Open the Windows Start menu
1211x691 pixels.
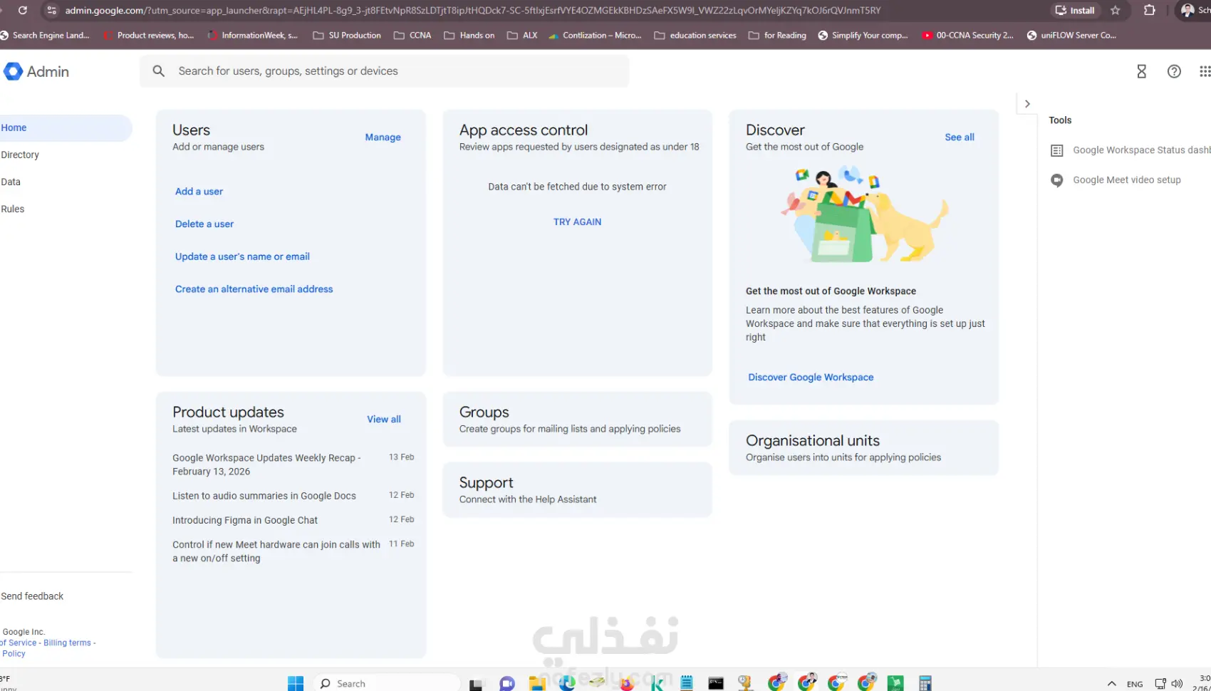point(296,683)
